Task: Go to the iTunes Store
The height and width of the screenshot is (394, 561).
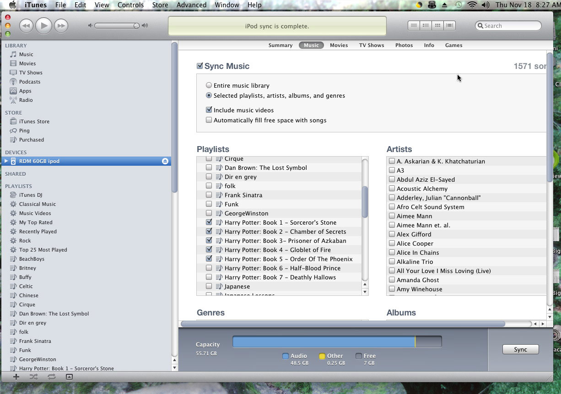Action: pyautogui.click(x=34, y=121)
